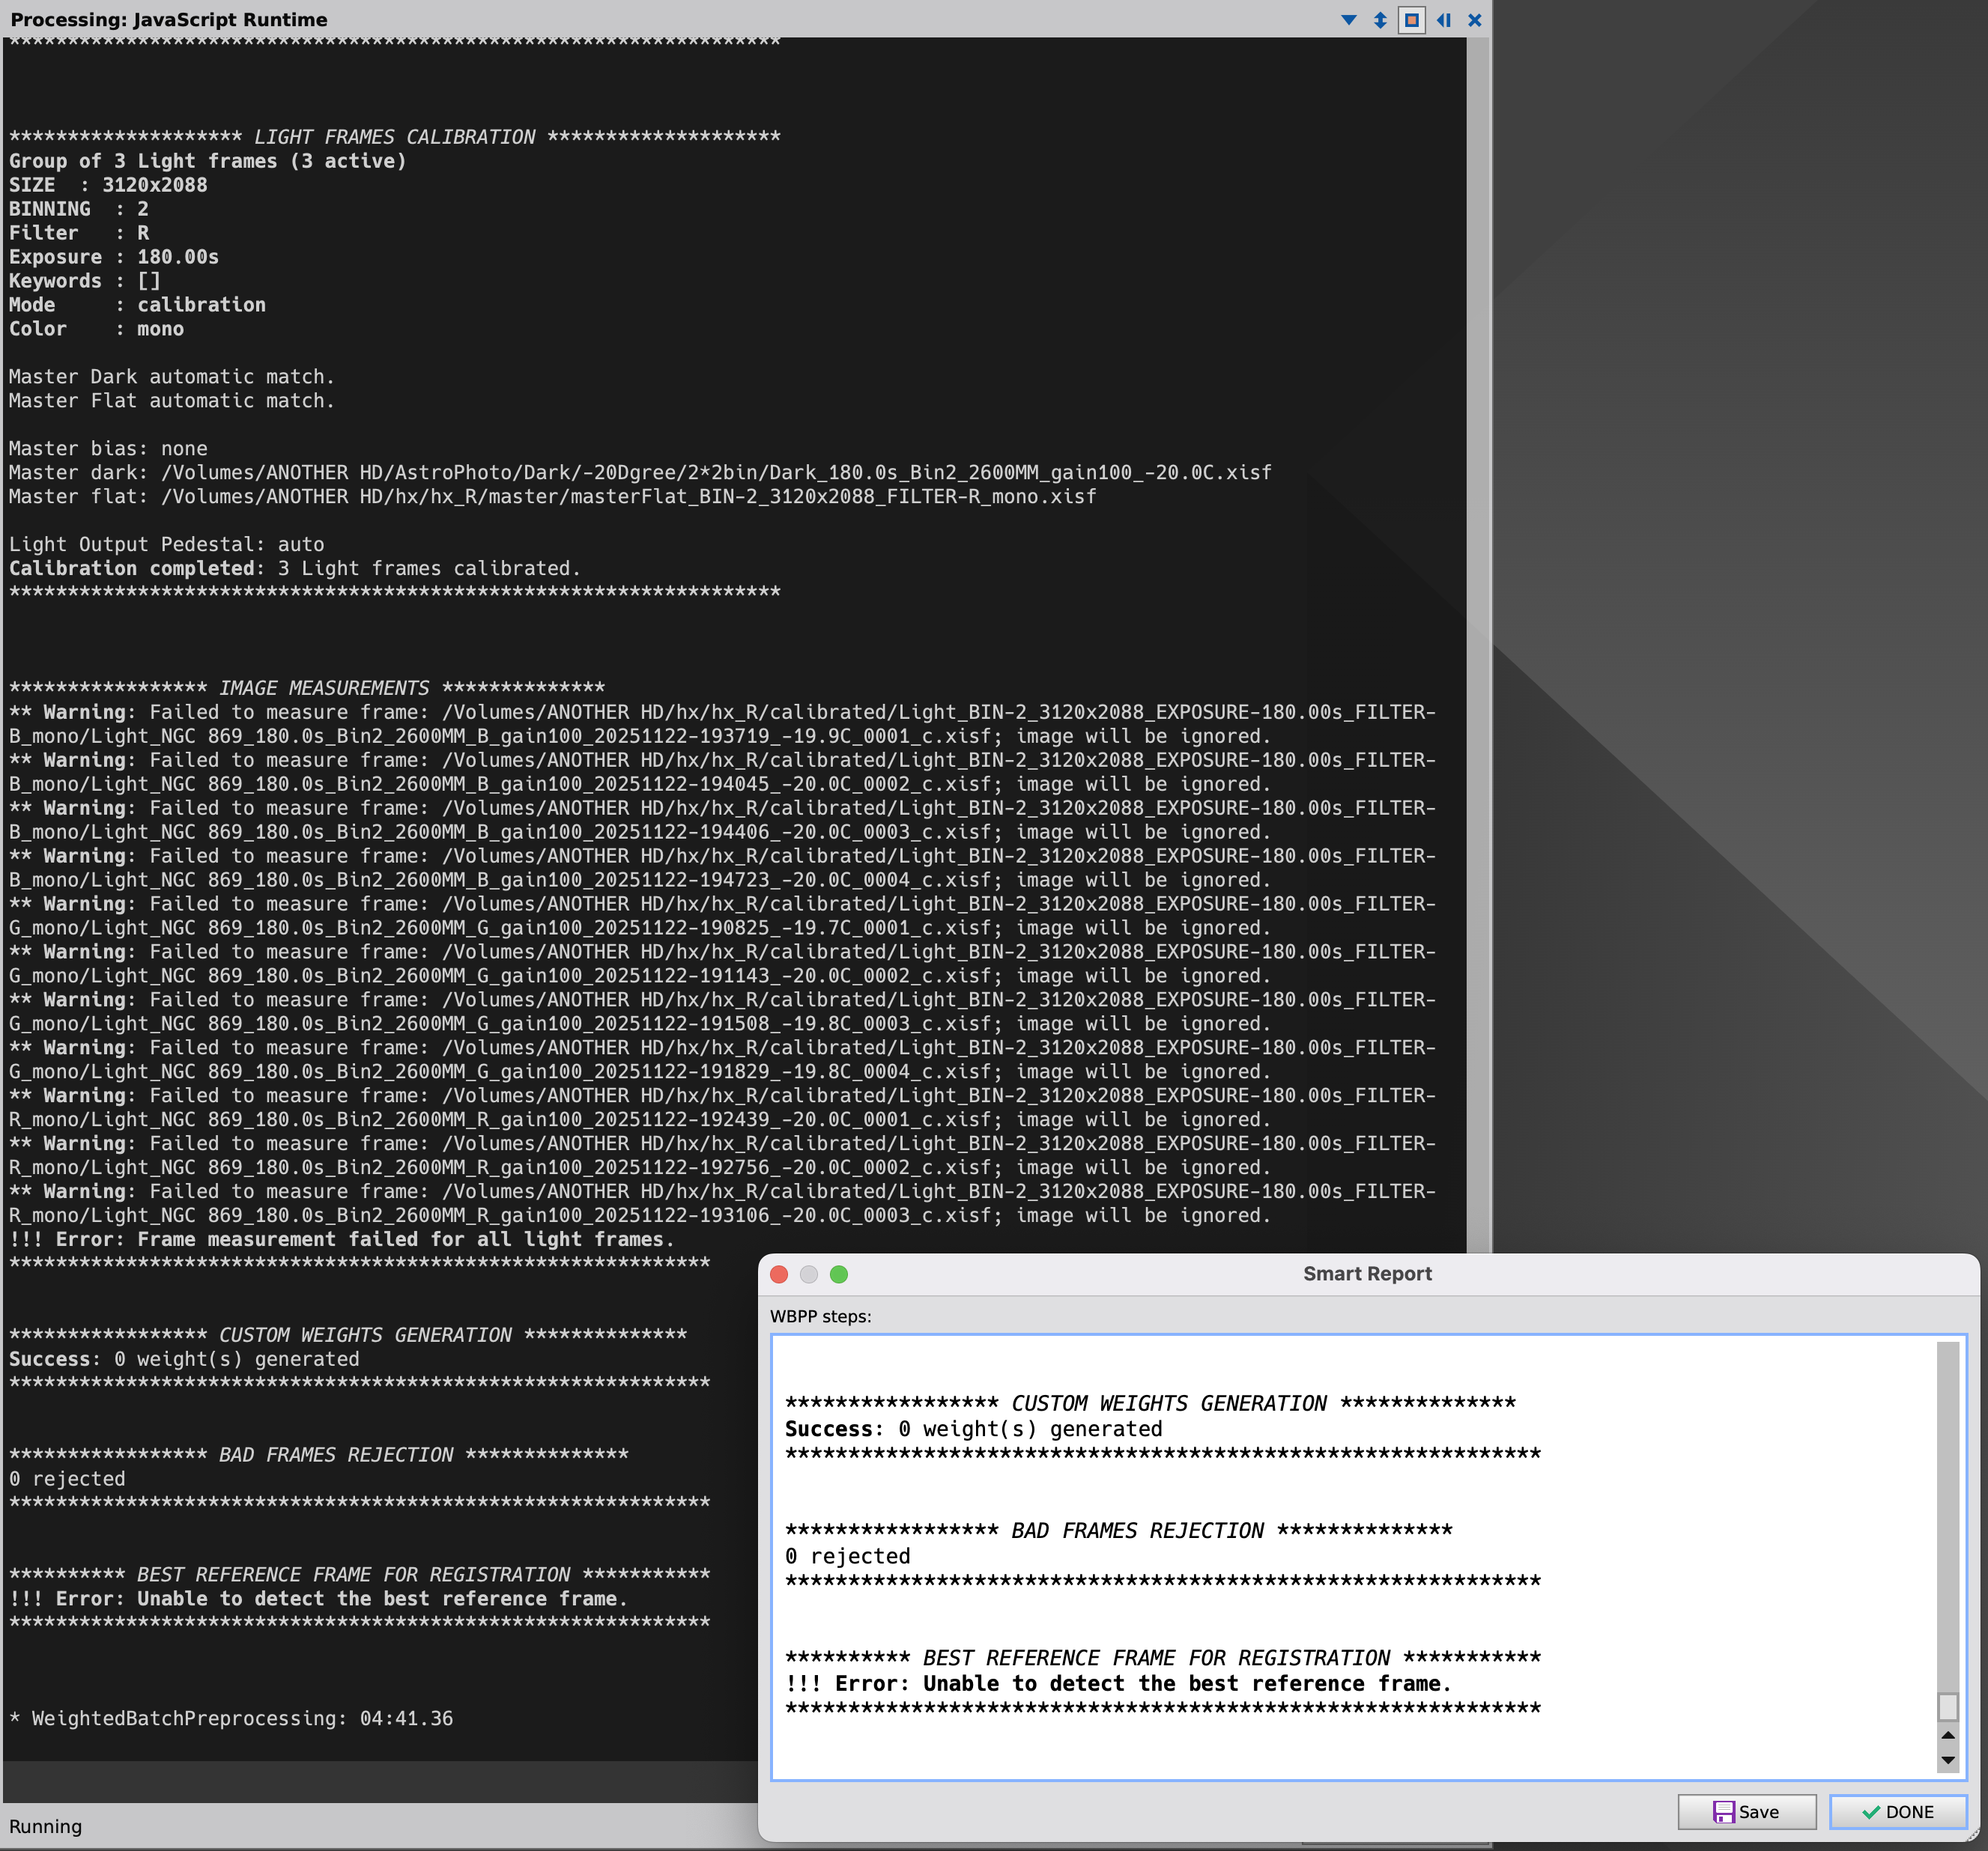
Task: Open the Process Console dropdown menu arrow
Action: (1348, 20)
